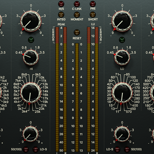Click 3.5 mark on HI Q knob
The image size is (154, 154).
(42, 53)
